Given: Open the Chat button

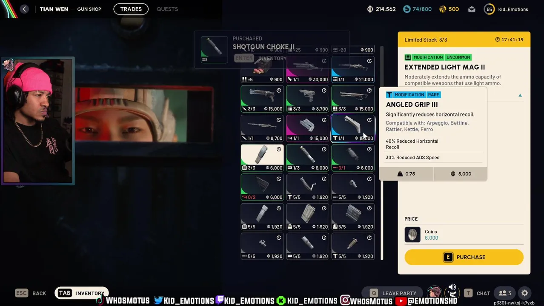Looking at the screenshot, I should click(x=477, y=293).
